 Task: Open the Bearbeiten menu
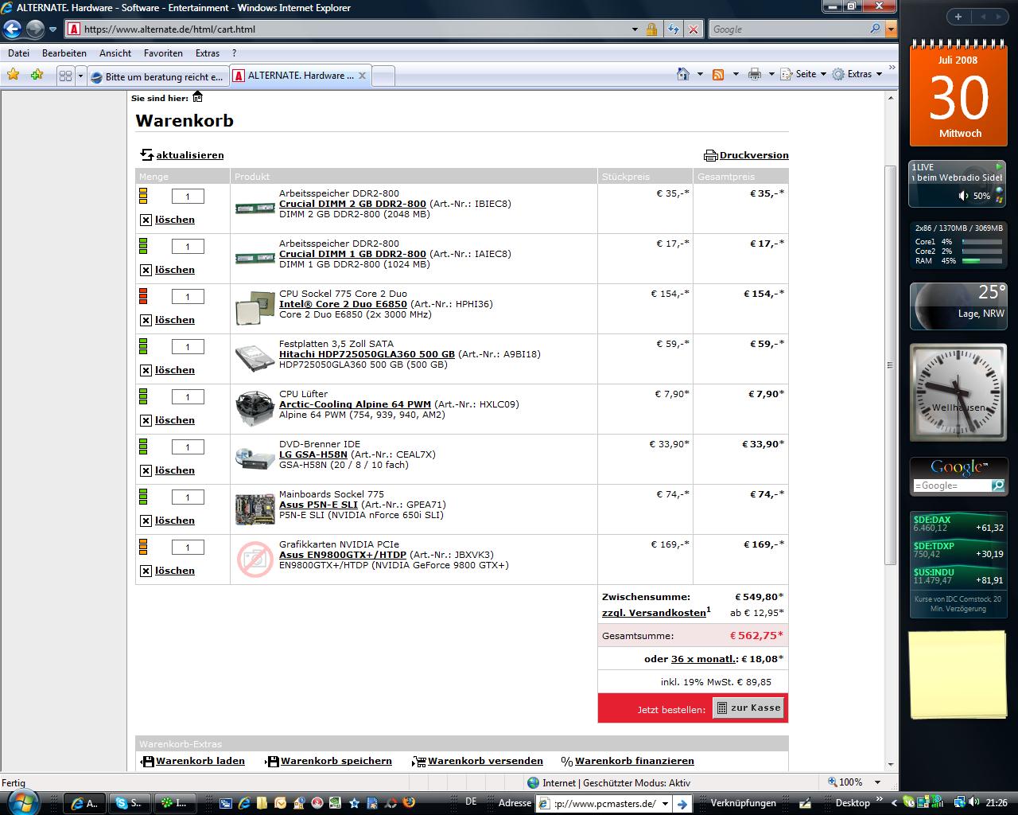[x=64, y=53]
